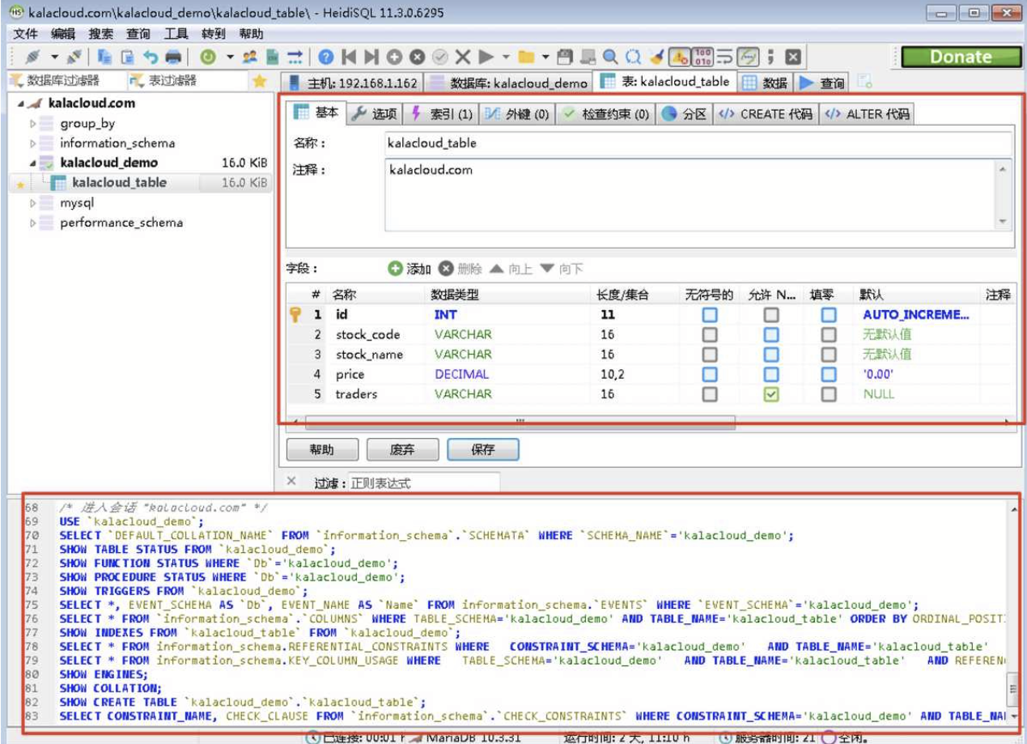
Task: Click the connect session plug icon
Action: click(x=33, y=57)
